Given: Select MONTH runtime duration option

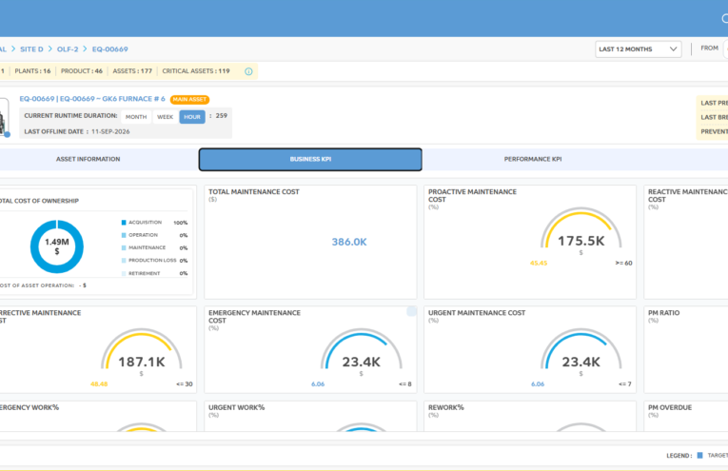Looking at the screenshot, I should [136, 117].
